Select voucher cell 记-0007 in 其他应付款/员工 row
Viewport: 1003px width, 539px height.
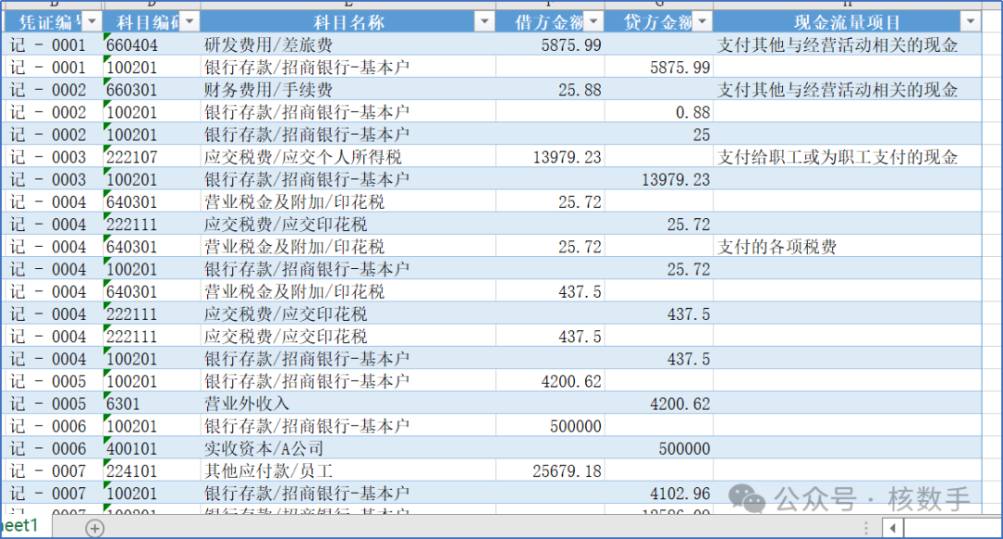click(x=52, y=470)
